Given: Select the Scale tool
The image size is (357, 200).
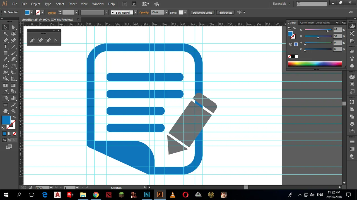Looking at the screenshot, I should (13, 66).
